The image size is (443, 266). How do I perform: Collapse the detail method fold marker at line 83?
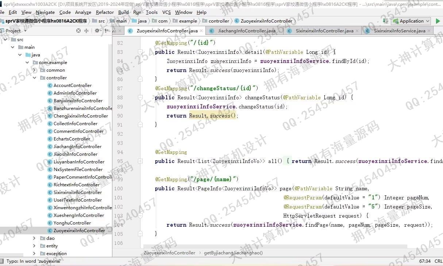[x=140, y=52]
